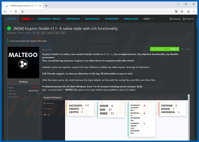Share the post with the share icon
199x142 pixels.
(x=182, y=49)
